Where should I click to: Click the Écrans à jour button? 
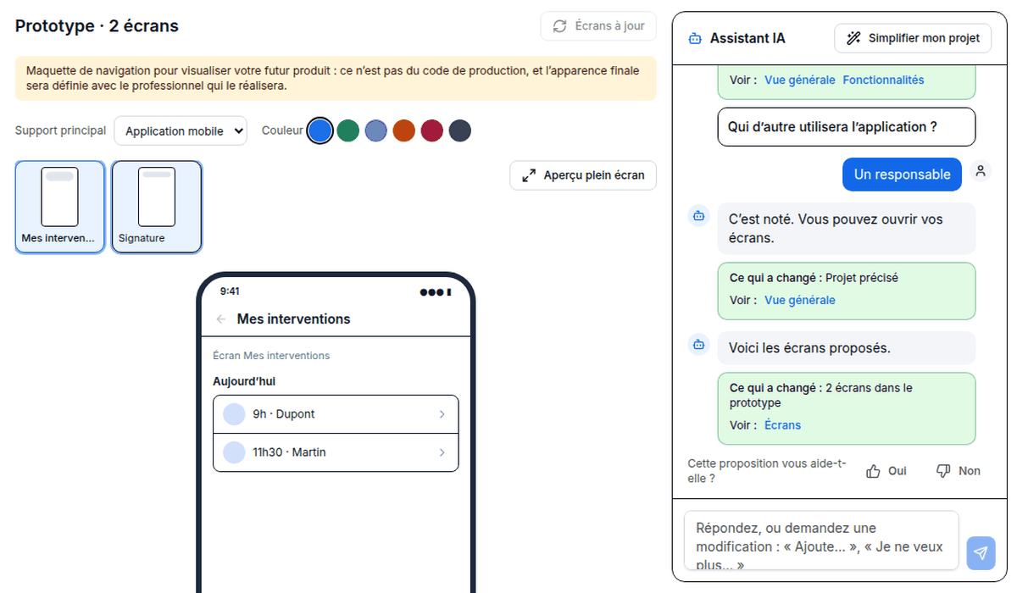[x=598, y=26]
